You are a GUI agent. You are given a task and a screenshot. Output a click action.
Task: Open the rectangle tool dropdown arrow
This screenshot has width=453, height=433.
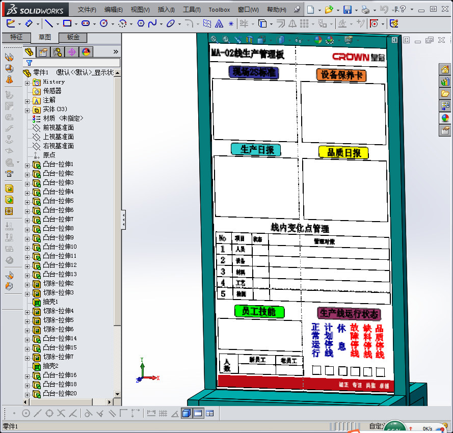76,24
